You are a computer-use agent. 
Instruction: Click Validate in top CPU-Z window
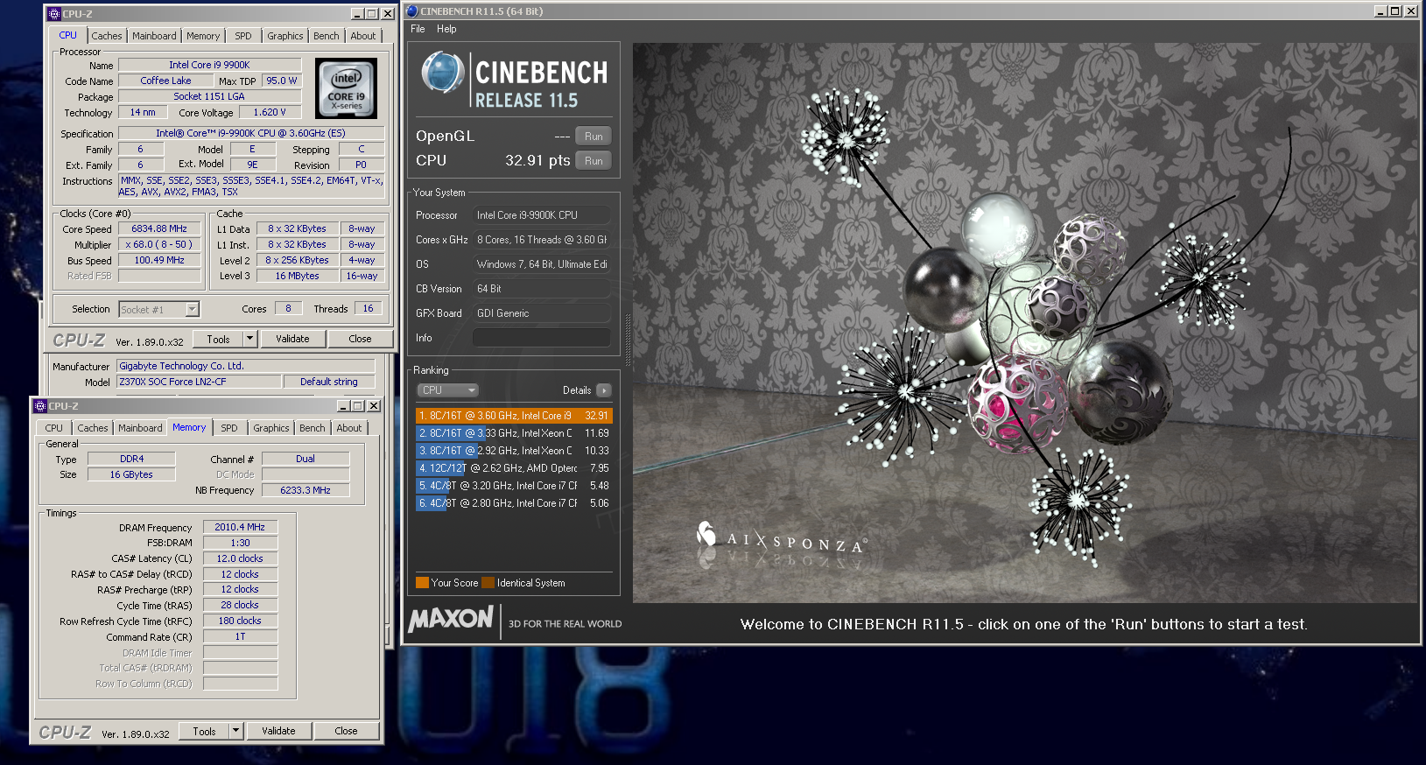pyautogui.click(x=292, y=339)
